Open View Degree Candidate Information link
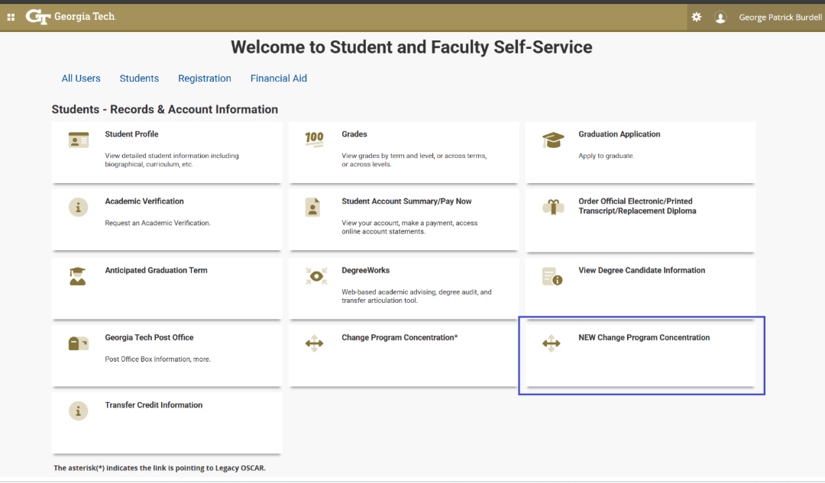The height and width of the screenshot is (483, 825). click(x=642, y=270)
